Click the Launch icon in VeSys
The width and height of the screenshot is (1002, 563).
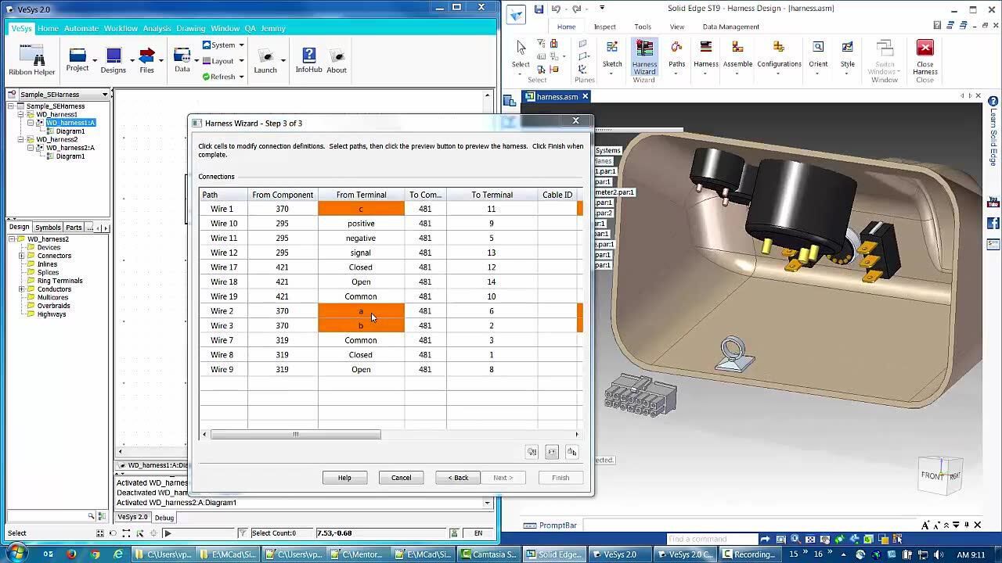(x=265, y=59)
